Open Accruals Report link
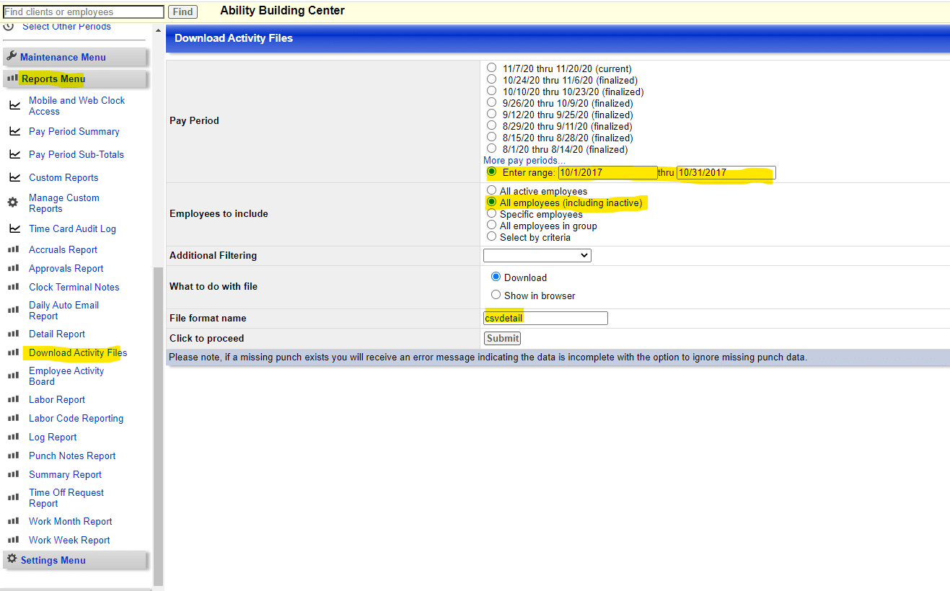The width and height of the screenshot is (950, 591). click(x=63, y=250)
